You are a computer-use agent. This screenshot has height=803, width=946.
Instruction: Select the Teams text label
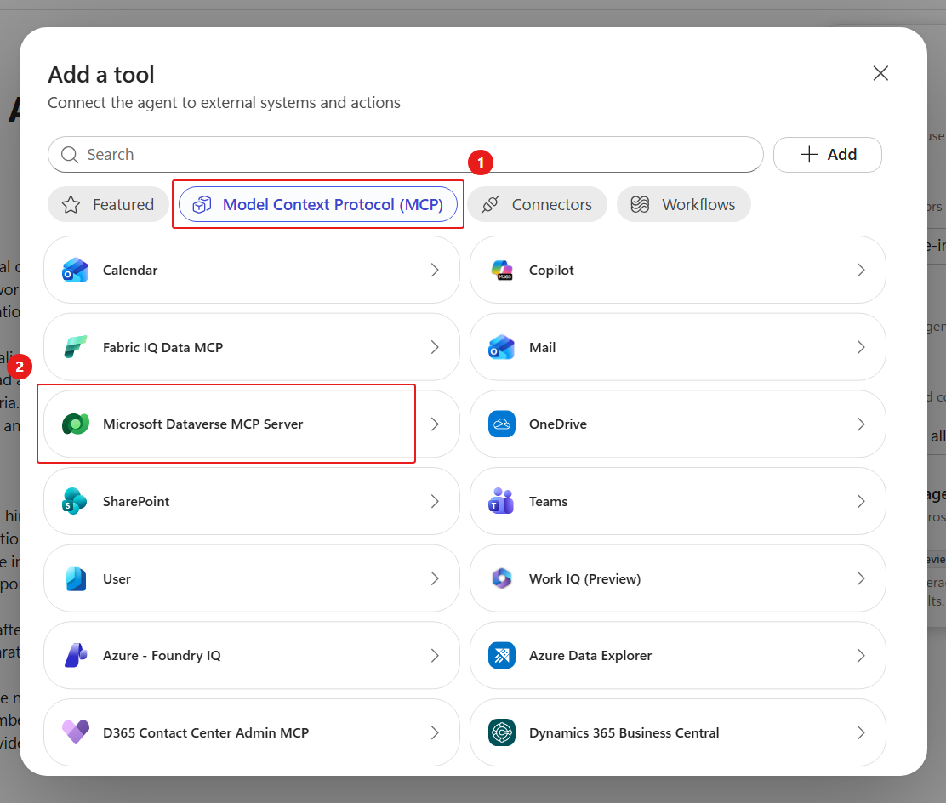coord(549,501)
